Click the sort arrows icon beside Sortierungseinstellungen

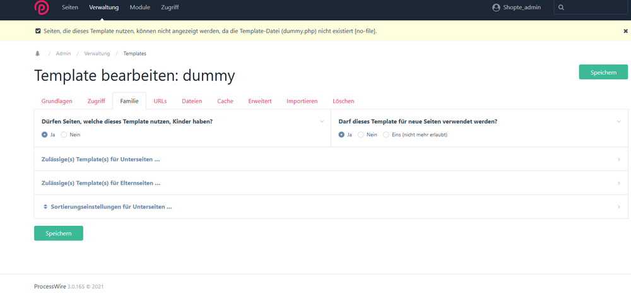click(x=45, y=207)
